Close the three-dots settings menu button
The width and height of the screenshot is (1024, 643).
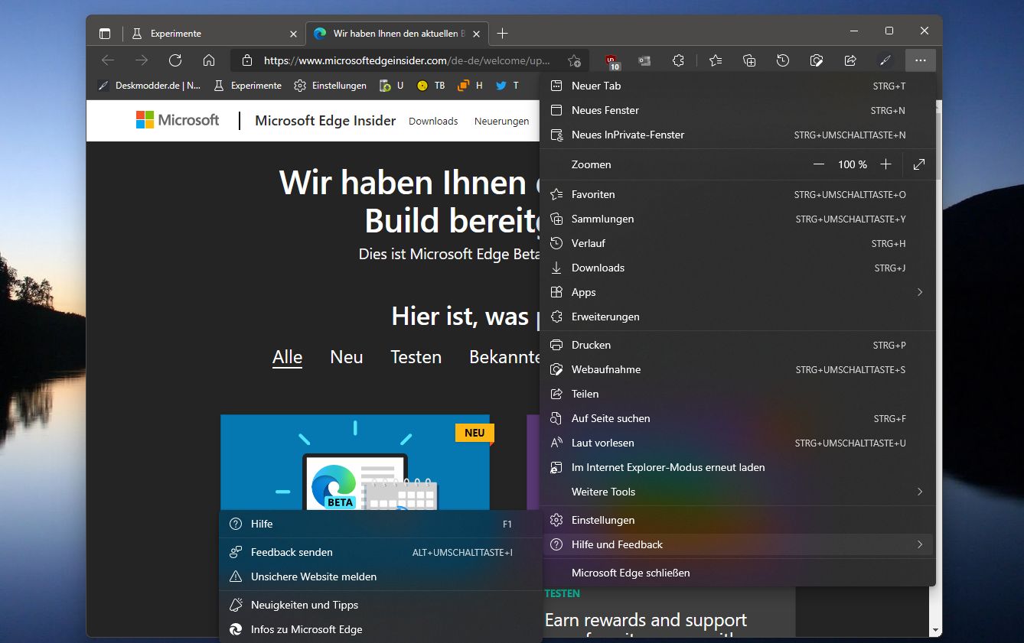[x=920, y=60]
